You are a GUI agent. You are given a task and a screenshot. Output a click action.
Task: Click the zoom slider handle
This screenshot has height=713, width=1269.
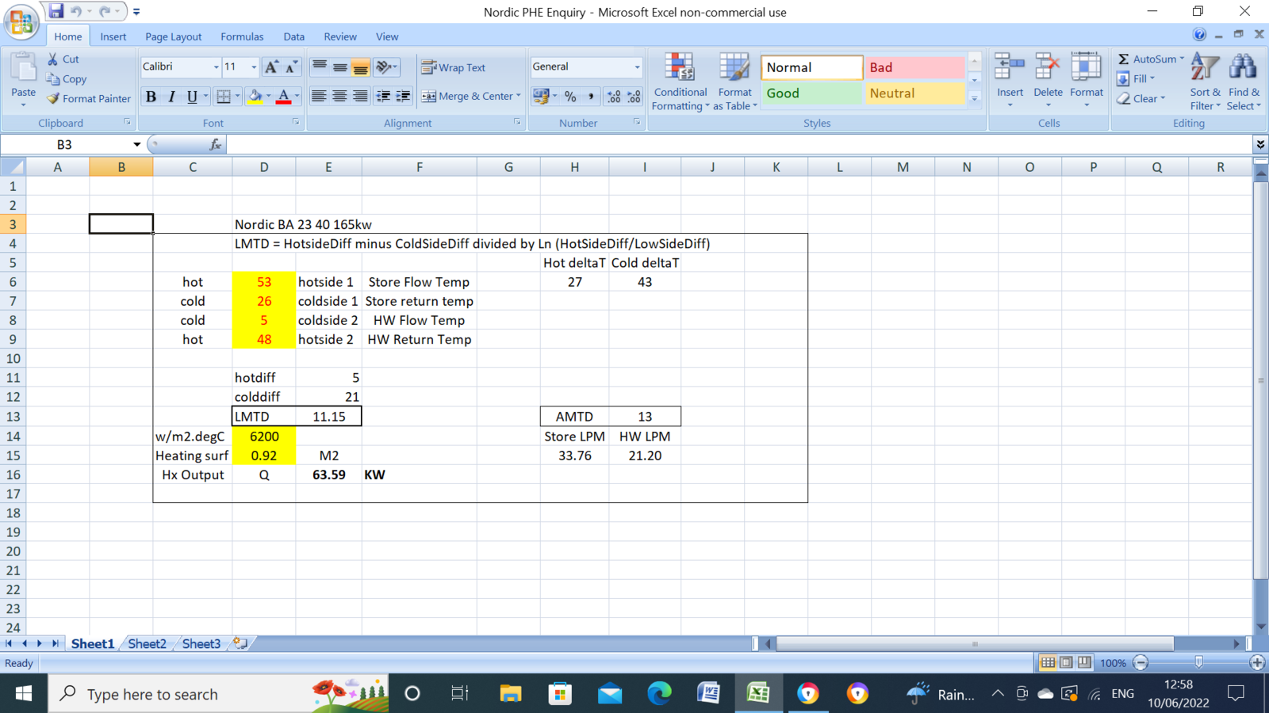click(x=1198, y=662)
